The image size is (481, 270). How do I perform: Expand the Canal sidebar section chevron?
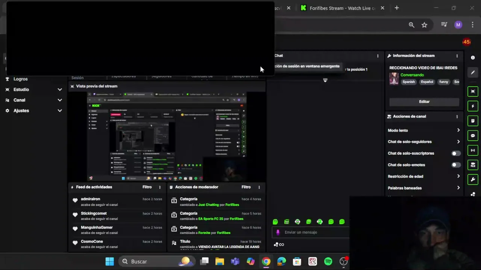[x=59, y=100]
